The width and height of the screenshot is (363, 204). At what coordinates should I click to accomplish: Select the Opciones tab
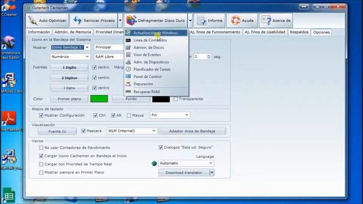(322, 32)
